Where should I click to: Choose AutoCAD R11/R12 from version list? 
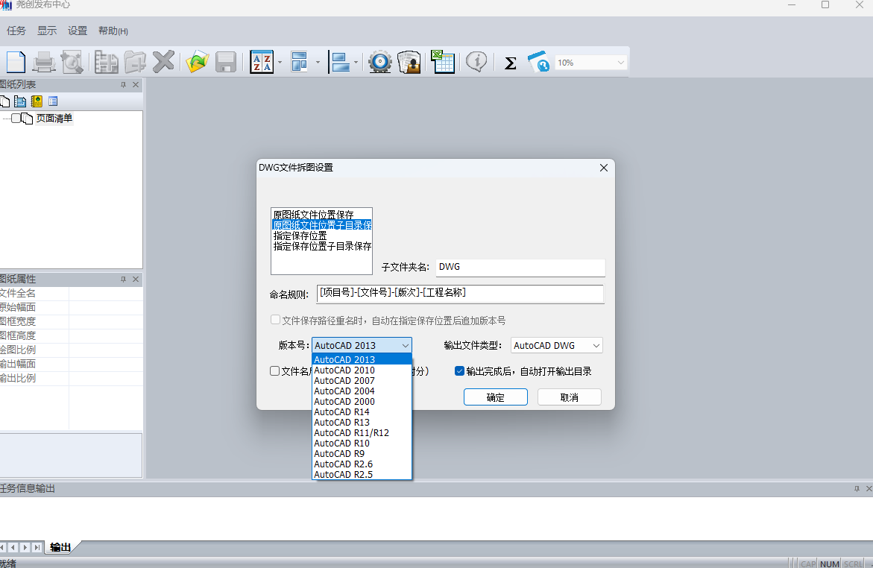(362, 432)
